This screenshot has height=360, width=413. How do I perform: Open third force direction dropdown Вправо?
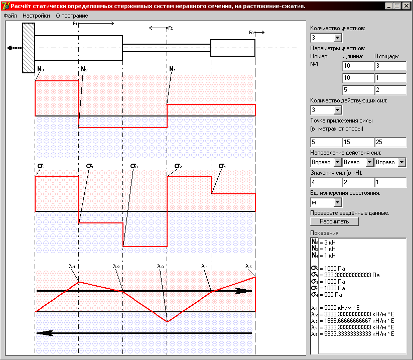(x=401, y=162)
